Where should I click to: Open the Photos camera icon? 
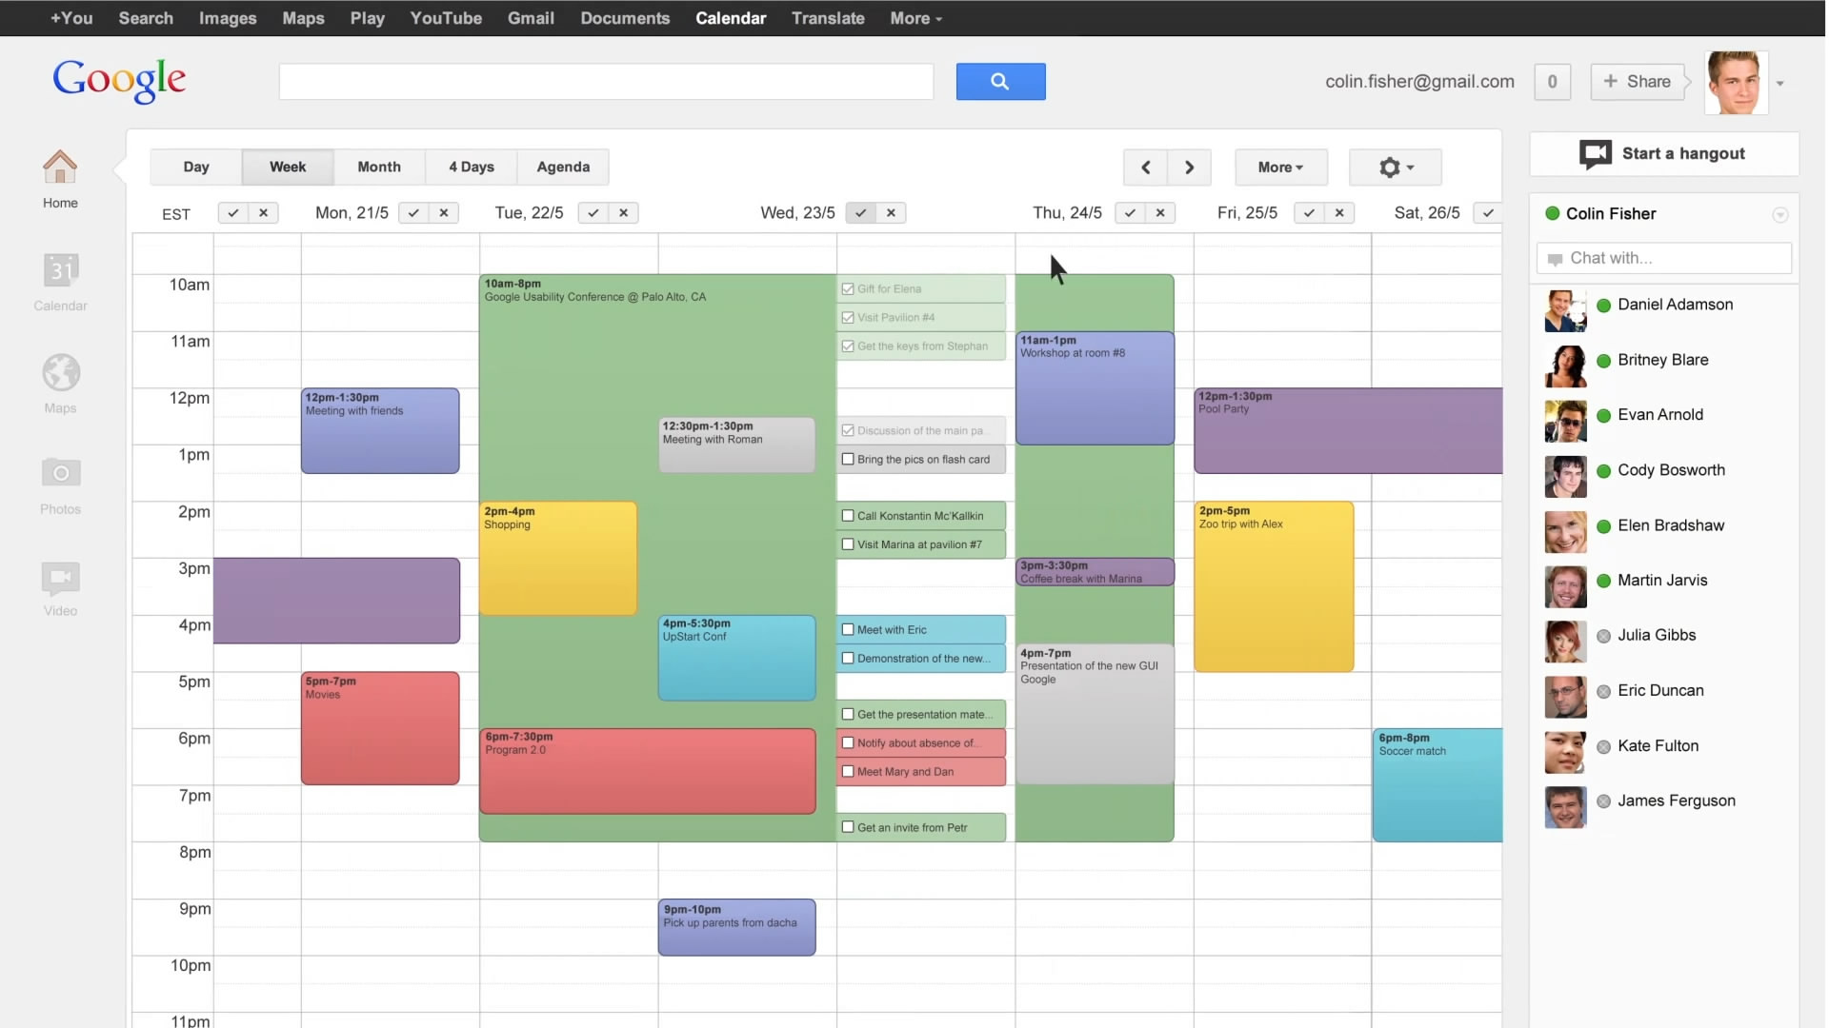60,472
